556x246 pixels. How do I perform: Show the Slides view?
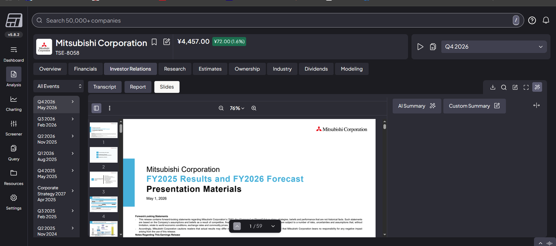click(167, 87)
